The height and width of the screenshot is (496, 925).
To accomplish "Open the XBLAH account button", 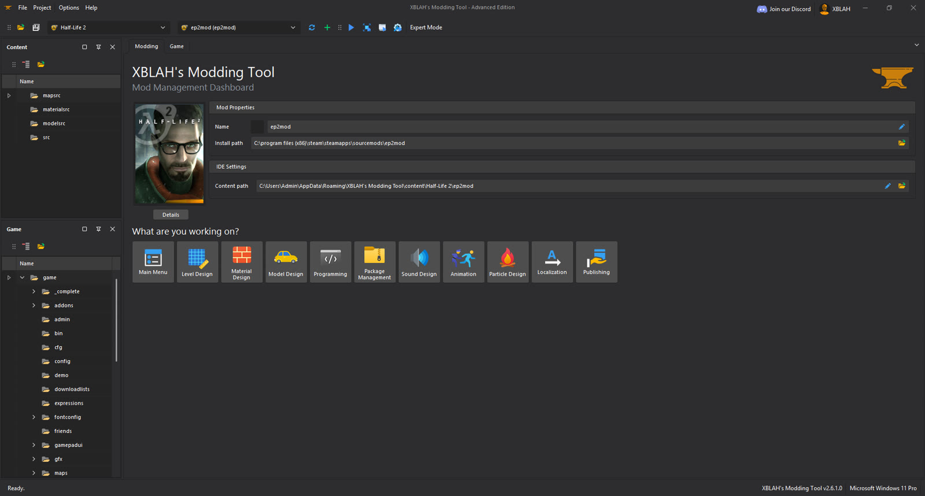I will tap(835, 9).
